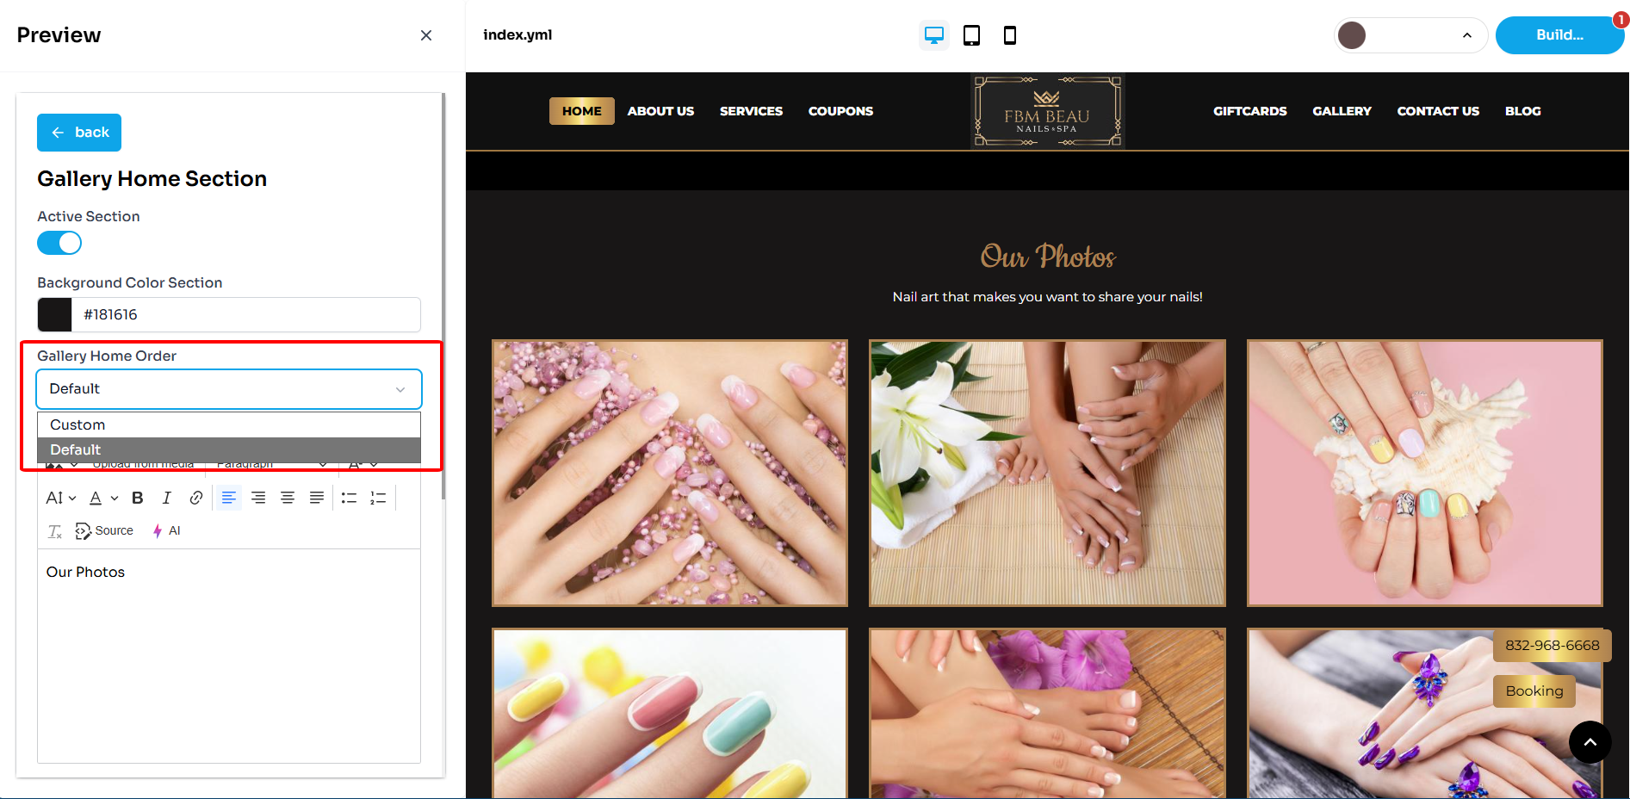Open the Gallery Home Order dropdown
The height and width of the screenshot is (799, 1630).
[229, 389]
